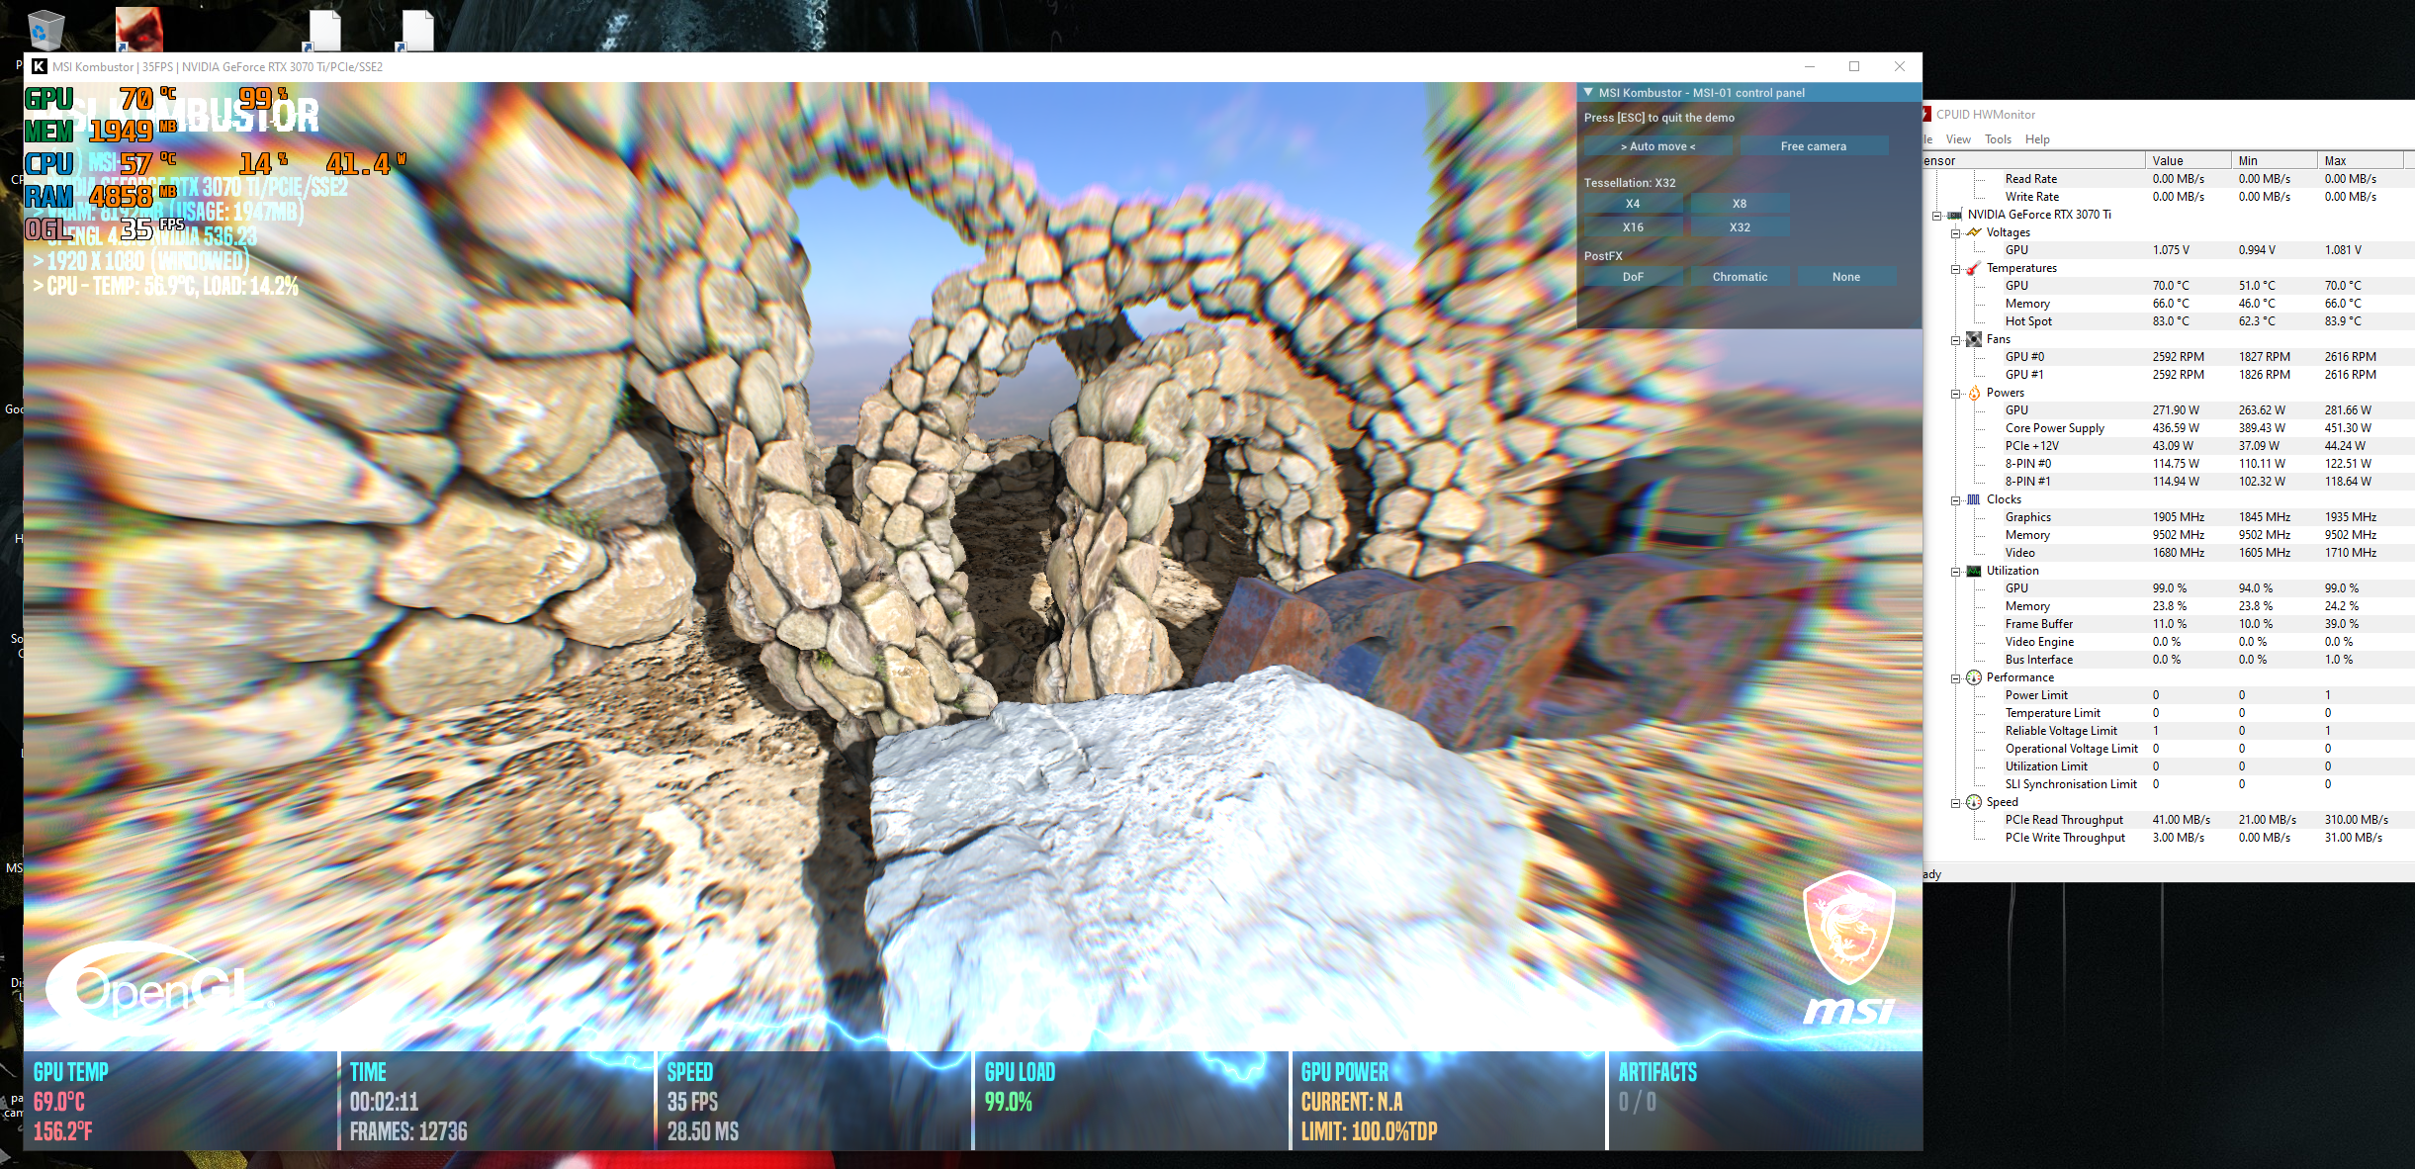The image size is (2415, 1169).
Task: Click the Max column header
Action: (2360, 160)
